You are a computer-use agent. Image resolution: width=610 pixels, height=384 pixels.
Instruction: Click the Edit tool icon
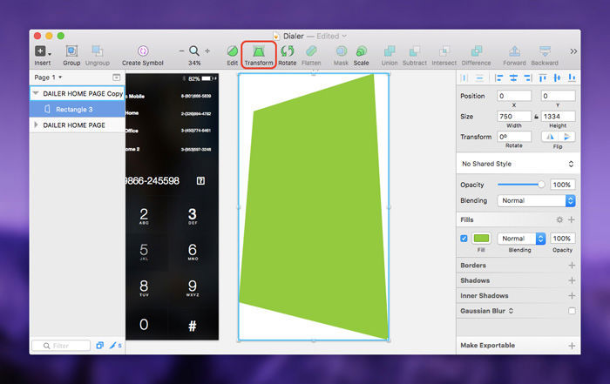232,51
